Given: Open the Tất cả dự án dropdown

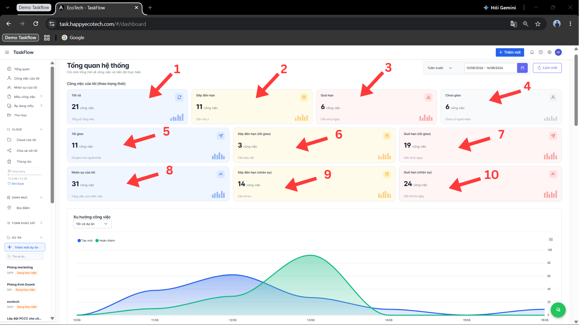Looking at the screenshot, I should pos(92,224).
